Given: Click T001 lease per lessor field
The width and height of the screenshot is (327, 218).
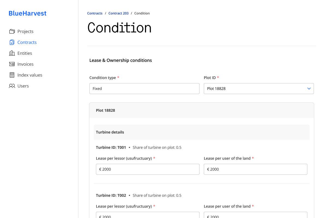Looking at the screenshot, I should pyautogui.click(x=148, y=169).
